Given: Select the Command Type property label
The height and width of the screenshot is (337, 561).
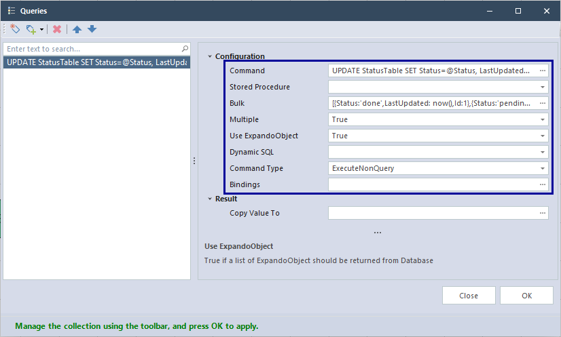Looking at the screenshot, I should pos(256,168).
